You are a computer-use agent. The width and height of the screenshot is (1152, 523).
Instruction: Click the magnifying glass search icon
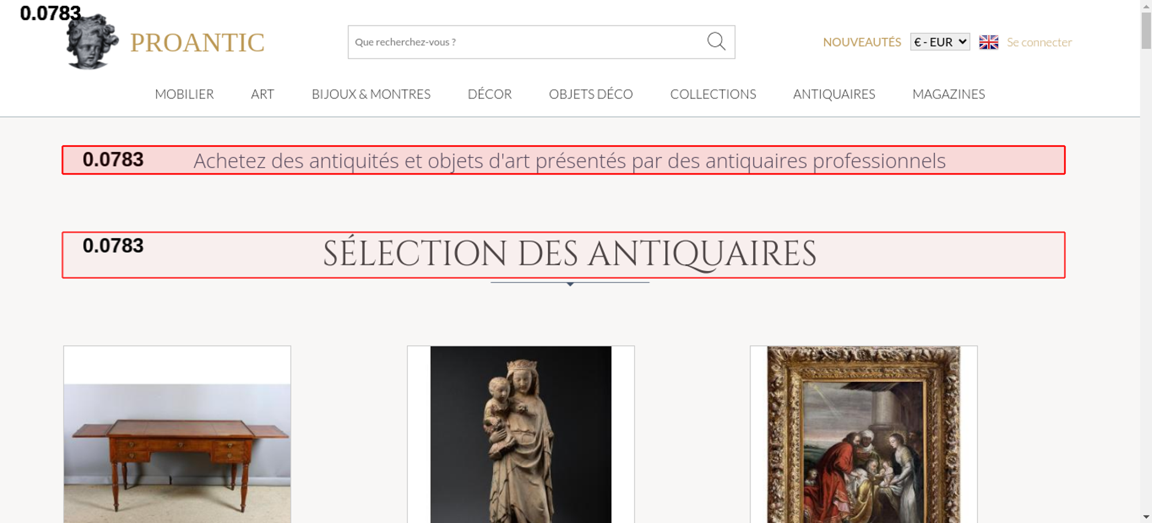[x=716, y=41]
